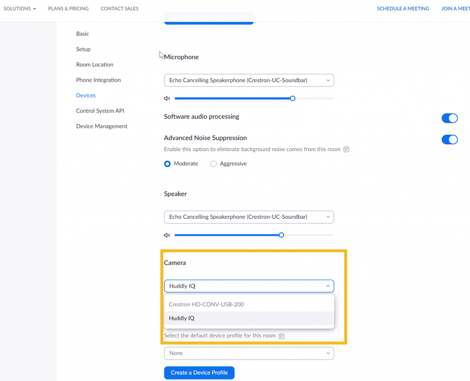Go to the Setup tab
470x381 pixels.
83,49
